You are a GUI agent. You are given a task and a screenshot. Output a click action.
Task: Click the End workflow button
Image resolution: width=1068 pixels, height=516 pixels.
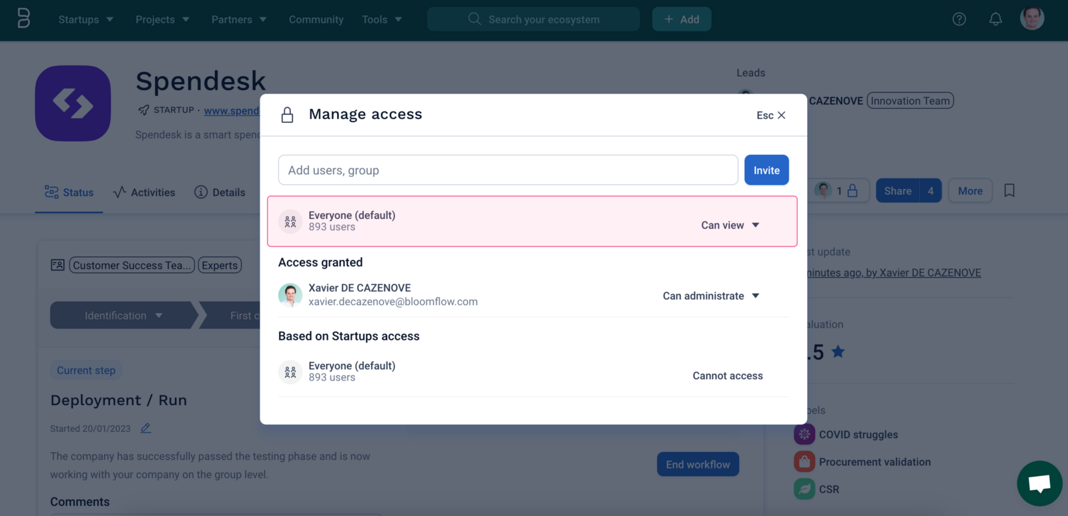(x=698, y=465)
